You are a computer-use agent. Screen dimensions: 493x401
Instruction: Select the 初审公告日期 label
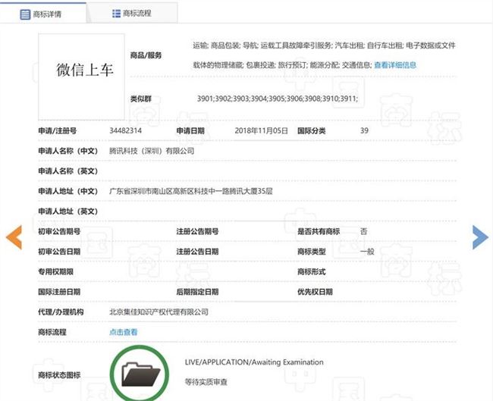point(59,252)
